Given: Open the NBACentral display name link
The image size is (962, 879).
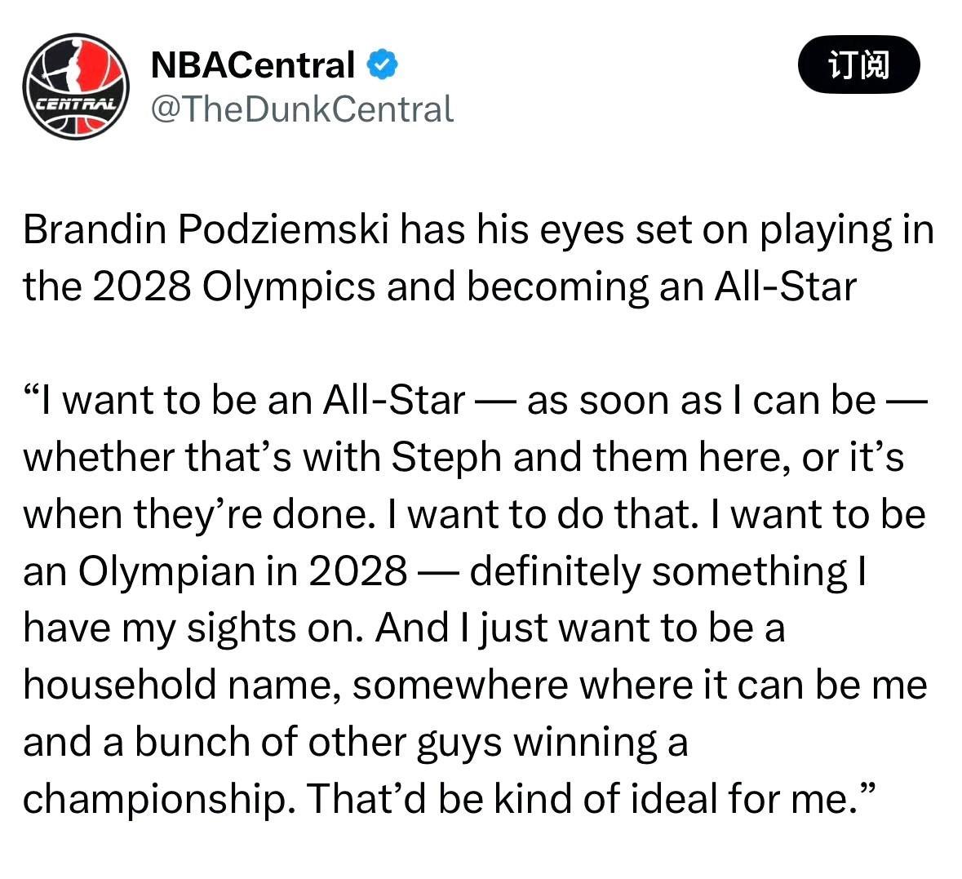Looking at the screenshot, I should pos(253,64).
